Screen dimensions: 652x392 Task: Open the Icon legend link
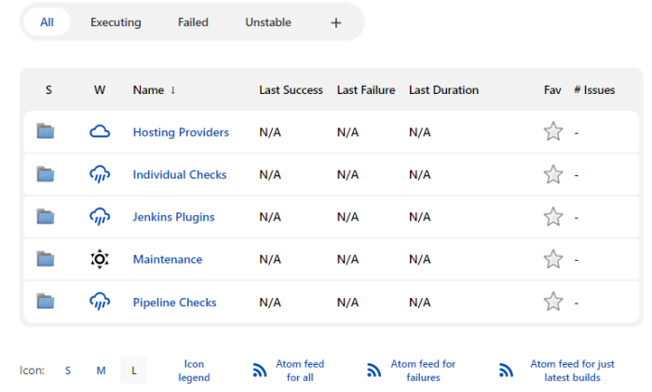194,371
